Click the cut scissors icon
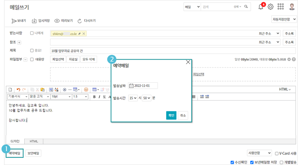The height and width of the screenshot is (165, 298). click(x=37, y=89)
